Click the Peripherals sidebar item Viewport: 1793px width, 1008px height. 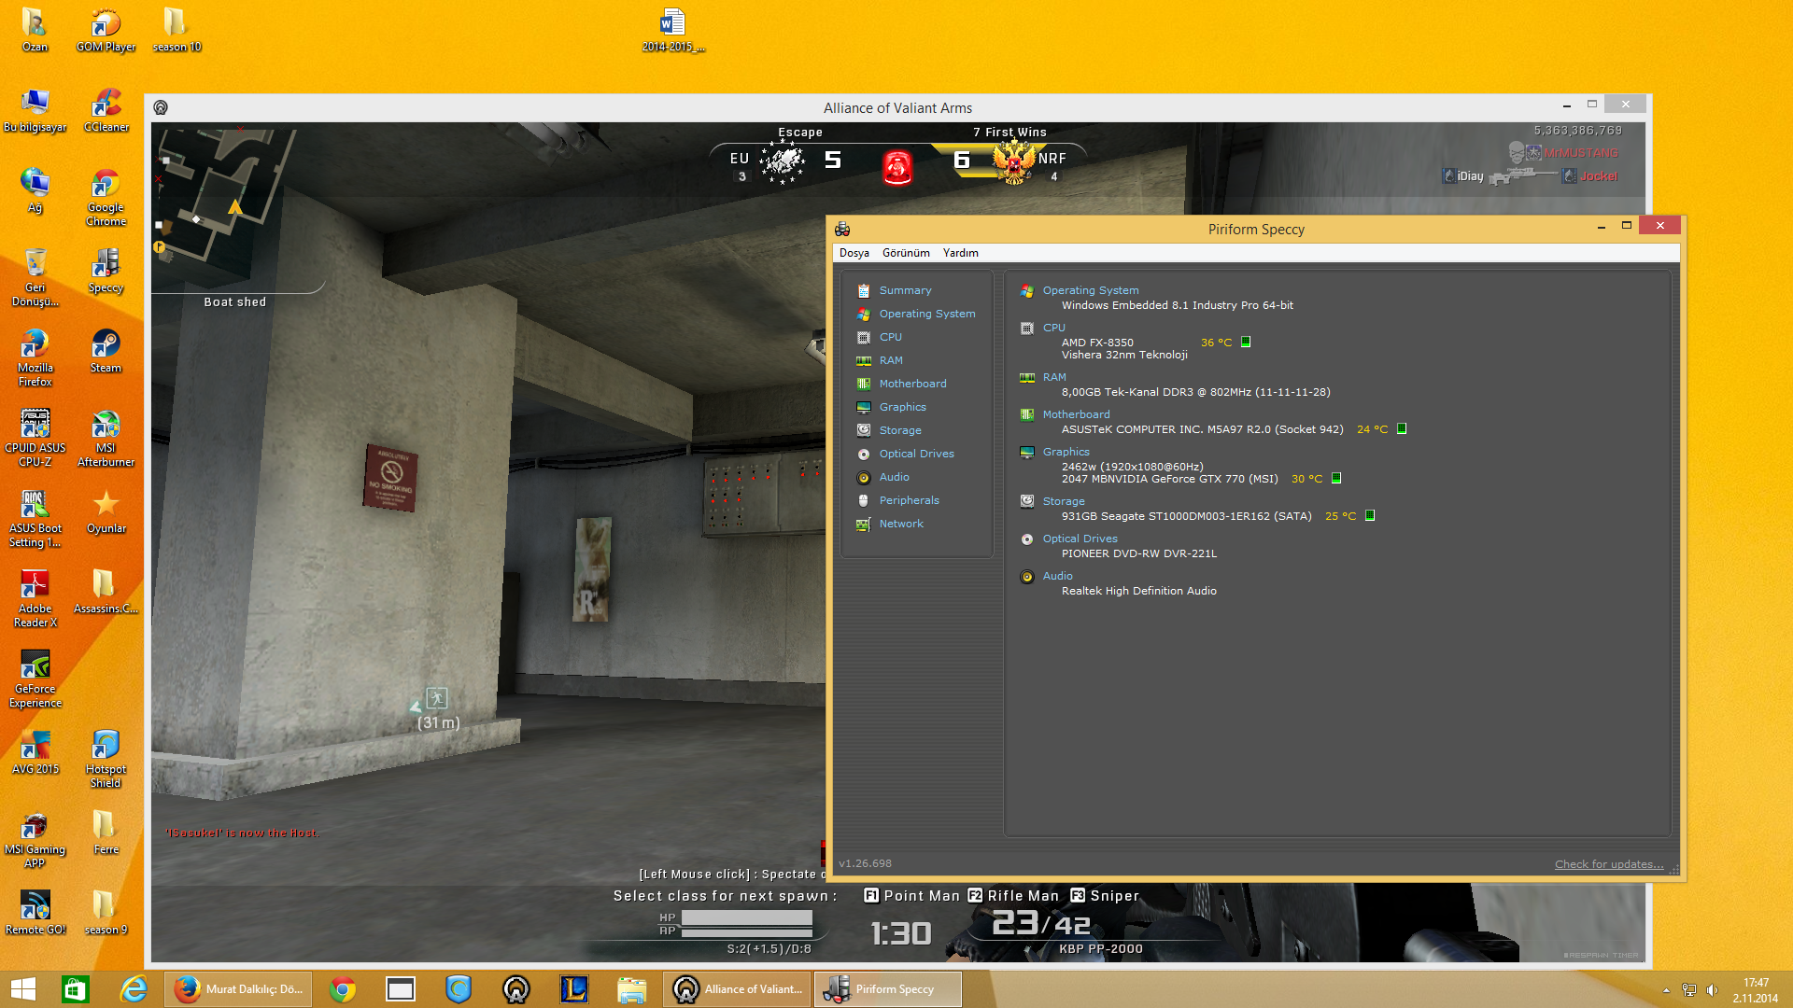tap(909, 500)
